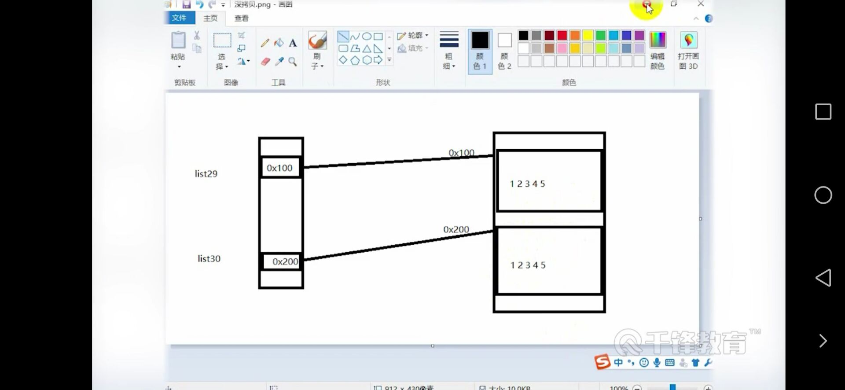Image resolution: width=845 pixels, height=390 pixels.
Task: Open the 轮廓 outline dropdown
Action: coord(413,35)
